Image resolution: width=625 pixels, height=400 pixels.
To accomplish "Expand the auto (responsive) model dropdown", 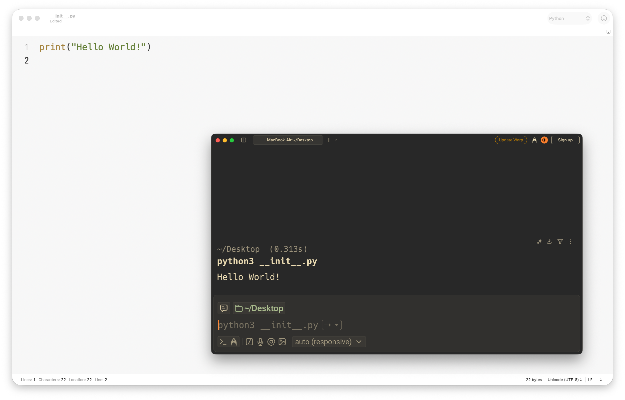I will tap(329, 342).
